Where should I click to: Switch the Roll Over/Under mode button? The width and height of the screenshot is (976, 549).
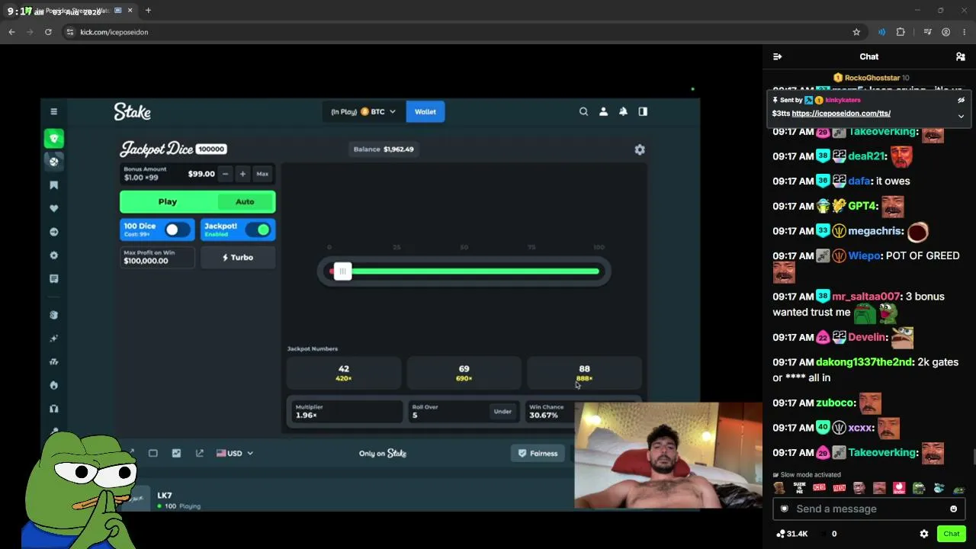click(x=502, y=412)
